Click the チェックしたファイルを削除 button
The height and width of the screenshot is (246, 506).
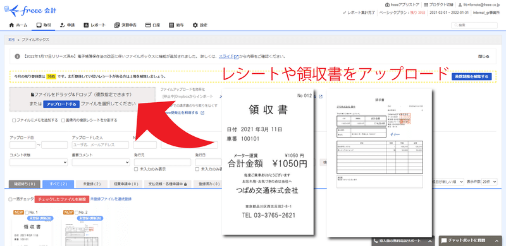point(61,199)
